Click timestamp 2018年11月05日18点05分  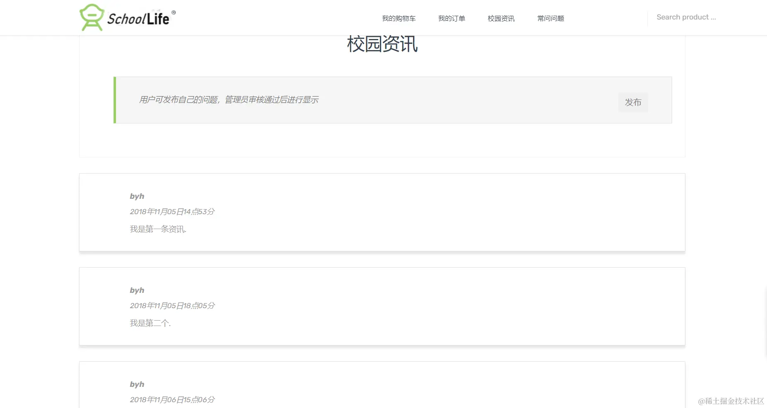[x=172, y=306]
